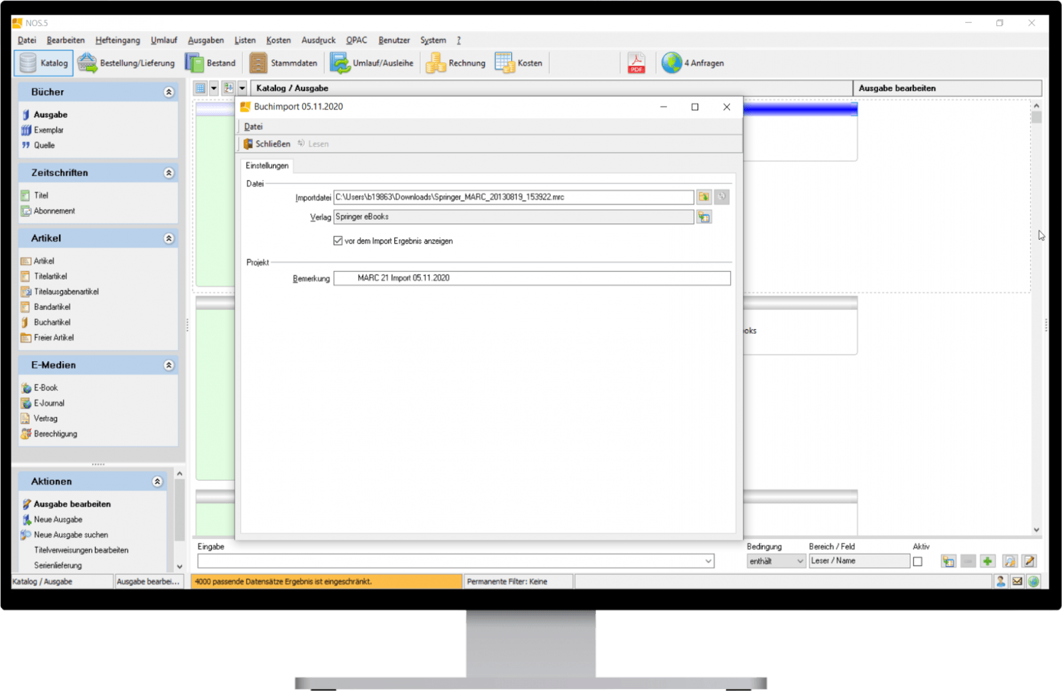1062x691 pixels.
Task: Browse for the Importdatei file
Action: pyautogui.click(x=704, y=197)
